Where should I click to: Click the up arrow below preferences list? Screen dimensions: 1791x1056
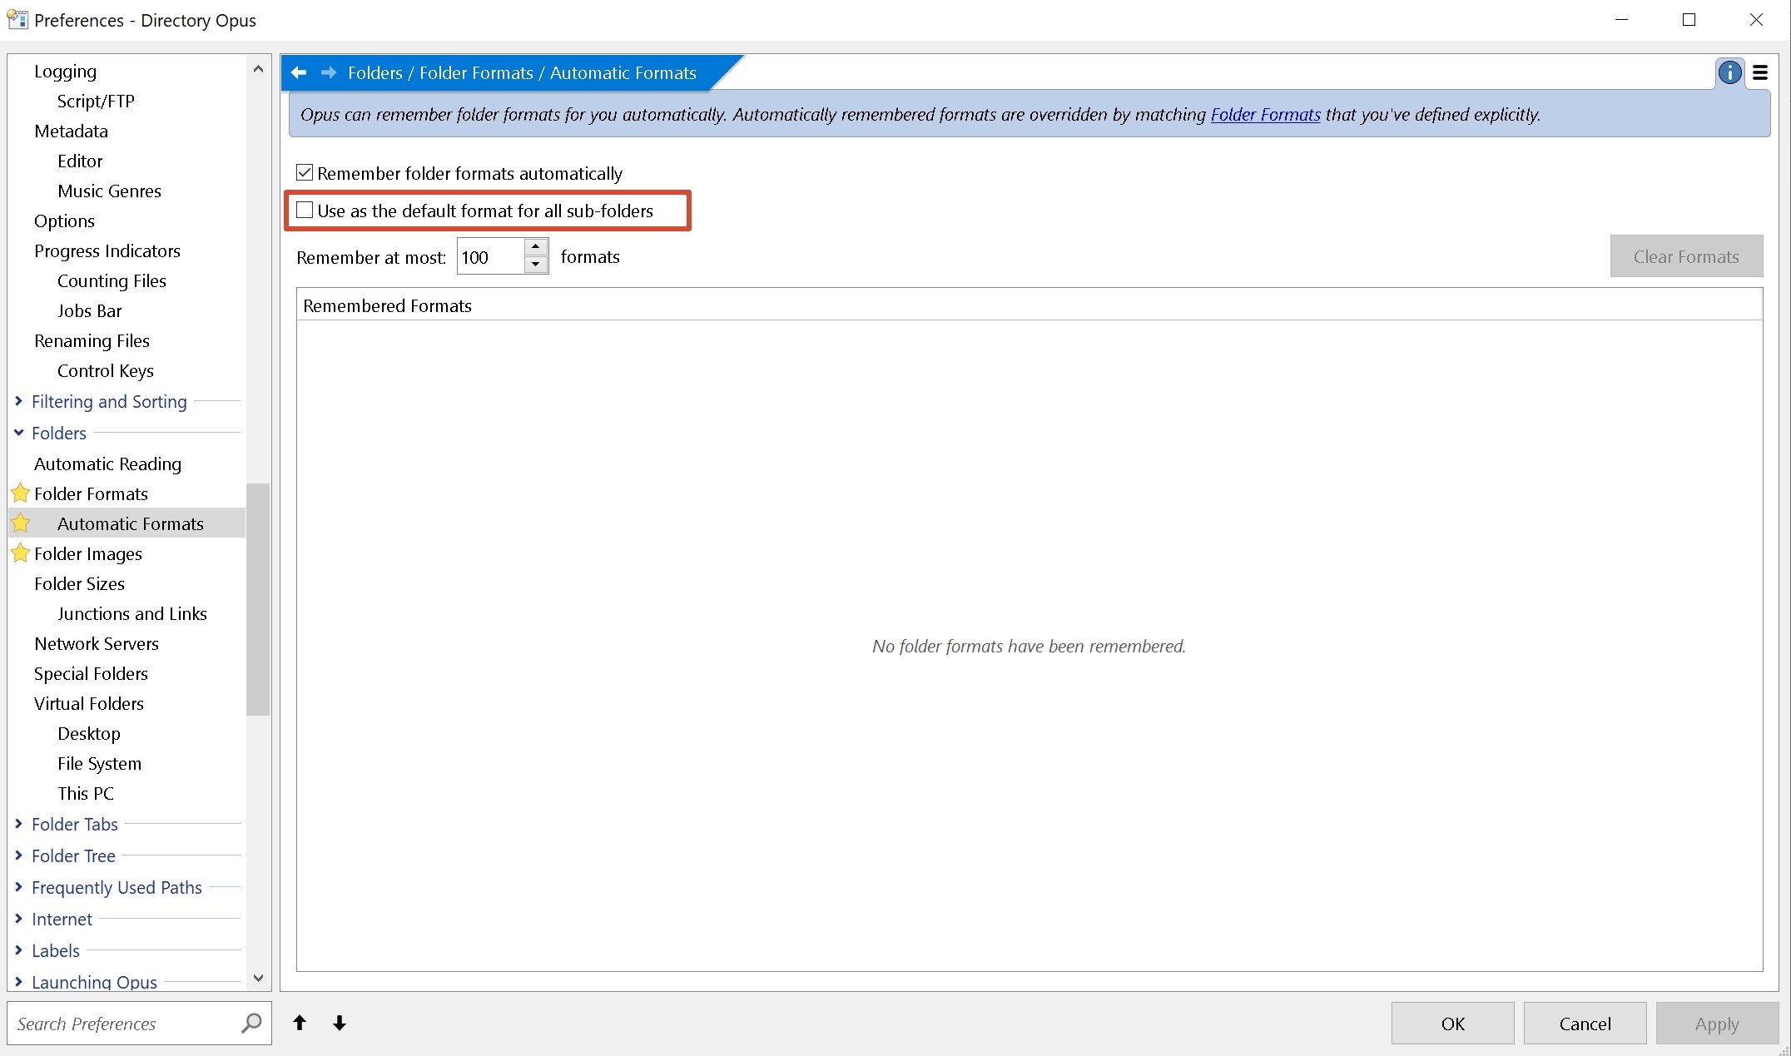click(x=300, y=1023)
